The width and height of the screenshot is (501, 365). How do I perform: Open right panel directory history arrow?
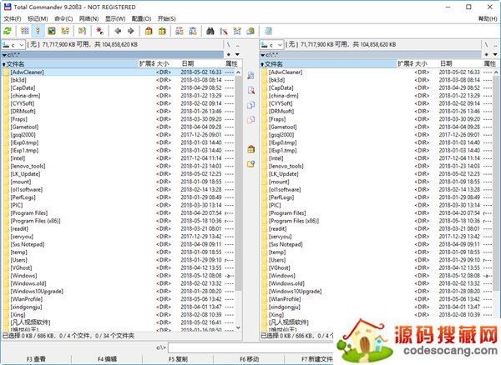[x=495, y=54]
